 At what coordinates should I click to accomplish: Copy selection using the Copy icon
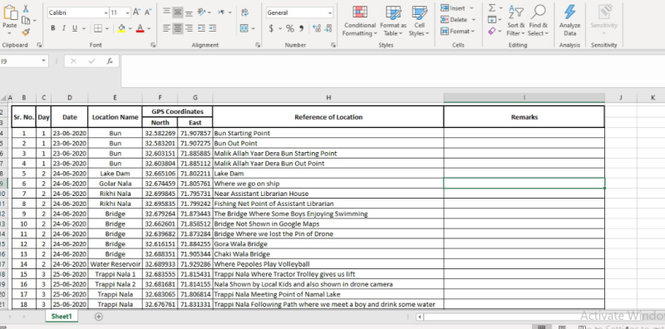coord(26,20)
